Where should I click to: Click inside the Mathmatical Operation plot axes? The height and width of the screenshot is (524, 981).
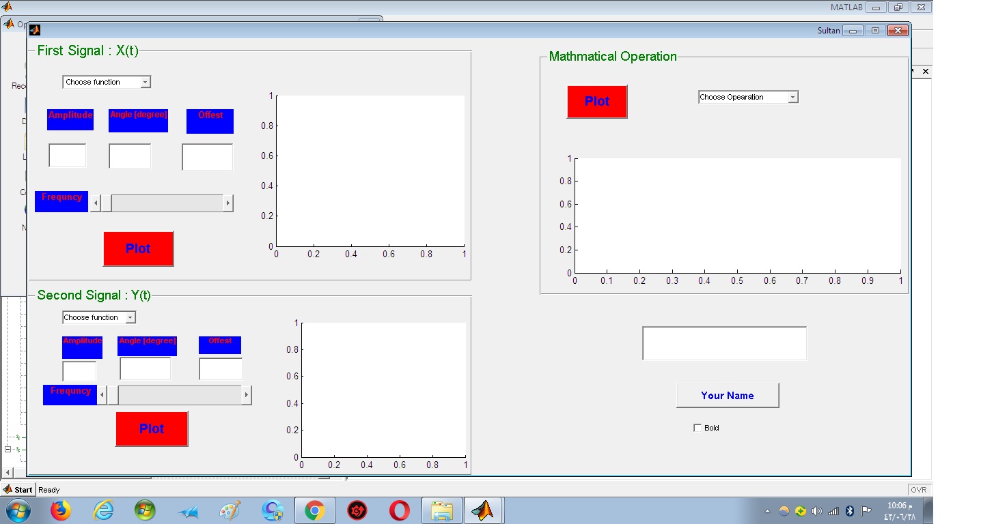pyautogui.click(x=738, y=216)
